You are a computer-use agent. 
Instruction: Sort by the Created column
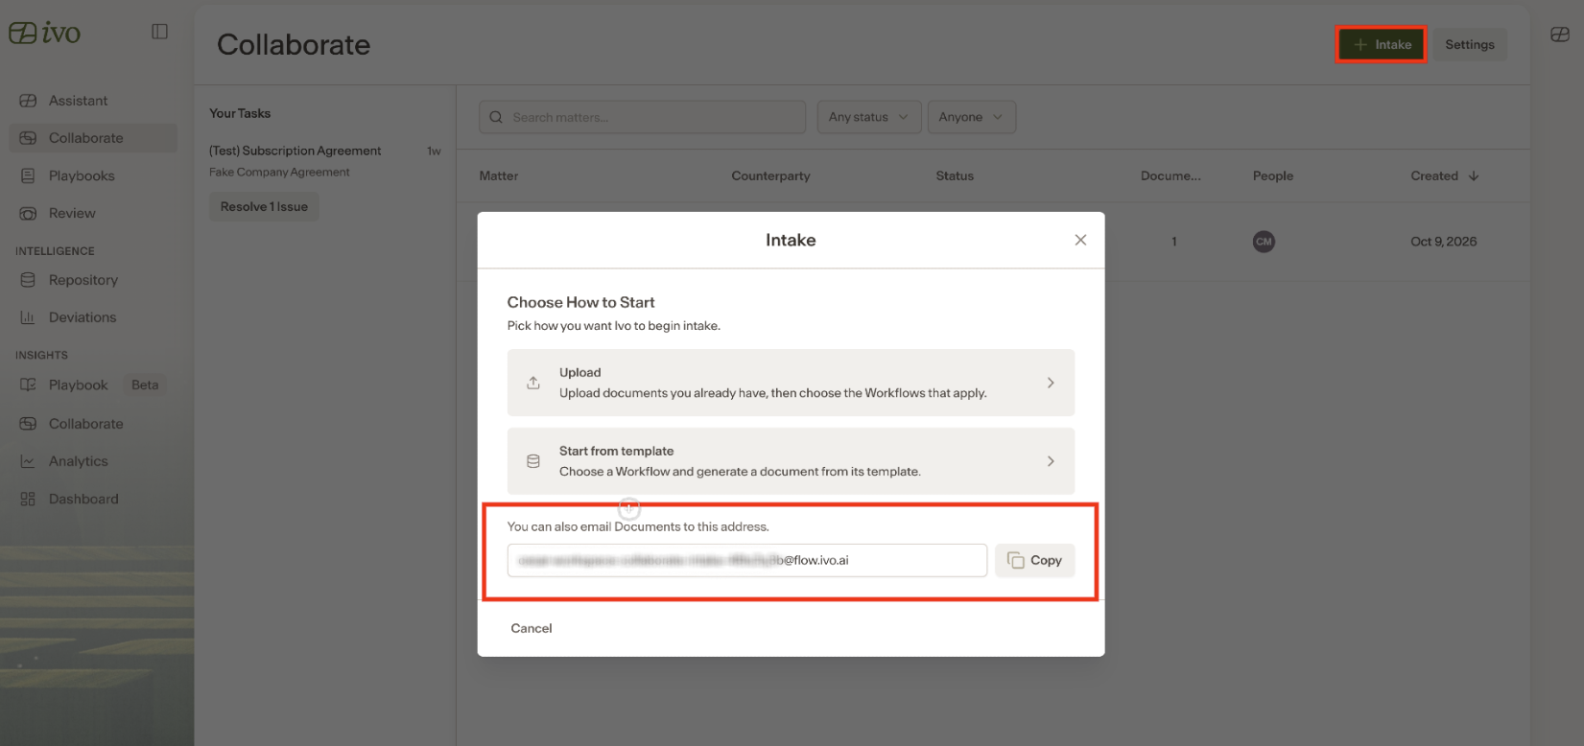click(1444, 175)
